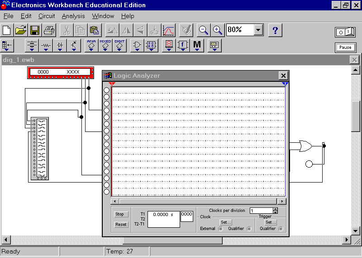The height and width of the screenshot is (258, 362).
Task: Click blue cursor 2 marker
Action: (x=286, y=84)
